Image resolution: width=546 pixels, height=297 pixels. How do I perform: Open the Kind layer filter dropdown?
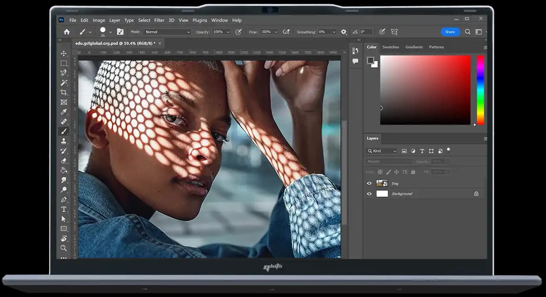[382, 151]
